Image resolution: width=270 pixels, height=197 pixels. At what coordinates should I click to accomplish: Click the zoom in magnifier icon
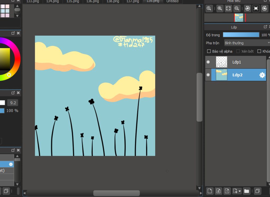[x=220, y=8]
